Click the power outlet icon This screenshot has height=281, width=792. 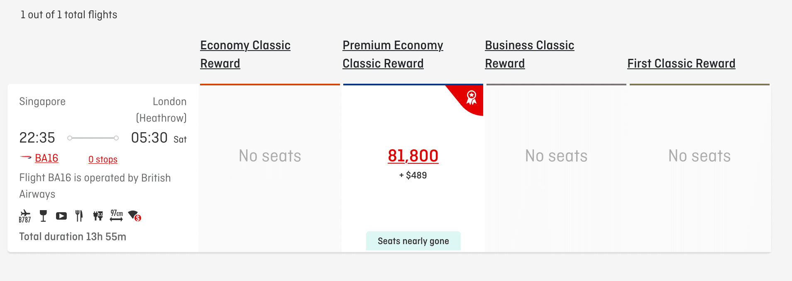point(98,216)
